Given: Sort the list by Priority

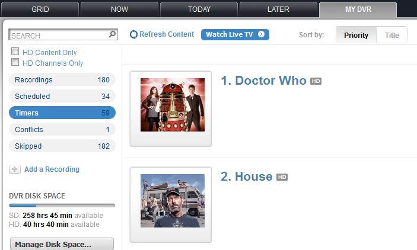Looking at the screenshot, I should tap(356, 35).
